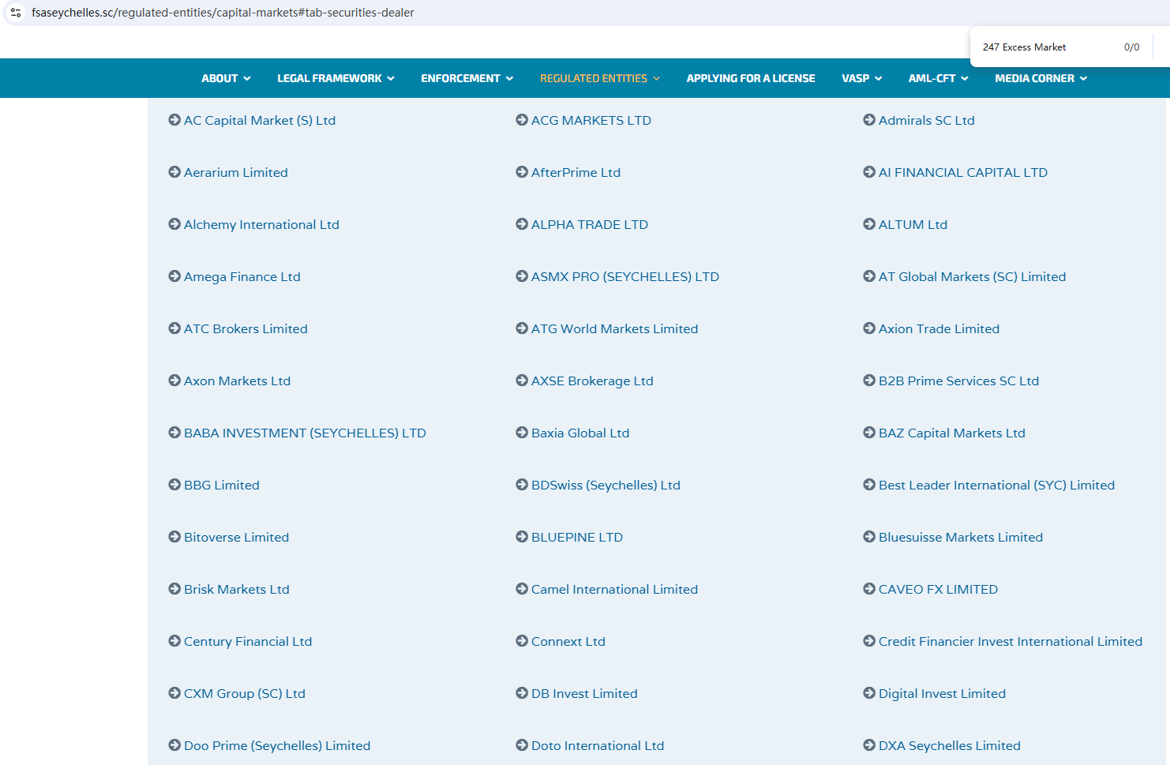Click the browser address bar URL
The height and width of the screenshot is (765, 1170).
[223, 13]
